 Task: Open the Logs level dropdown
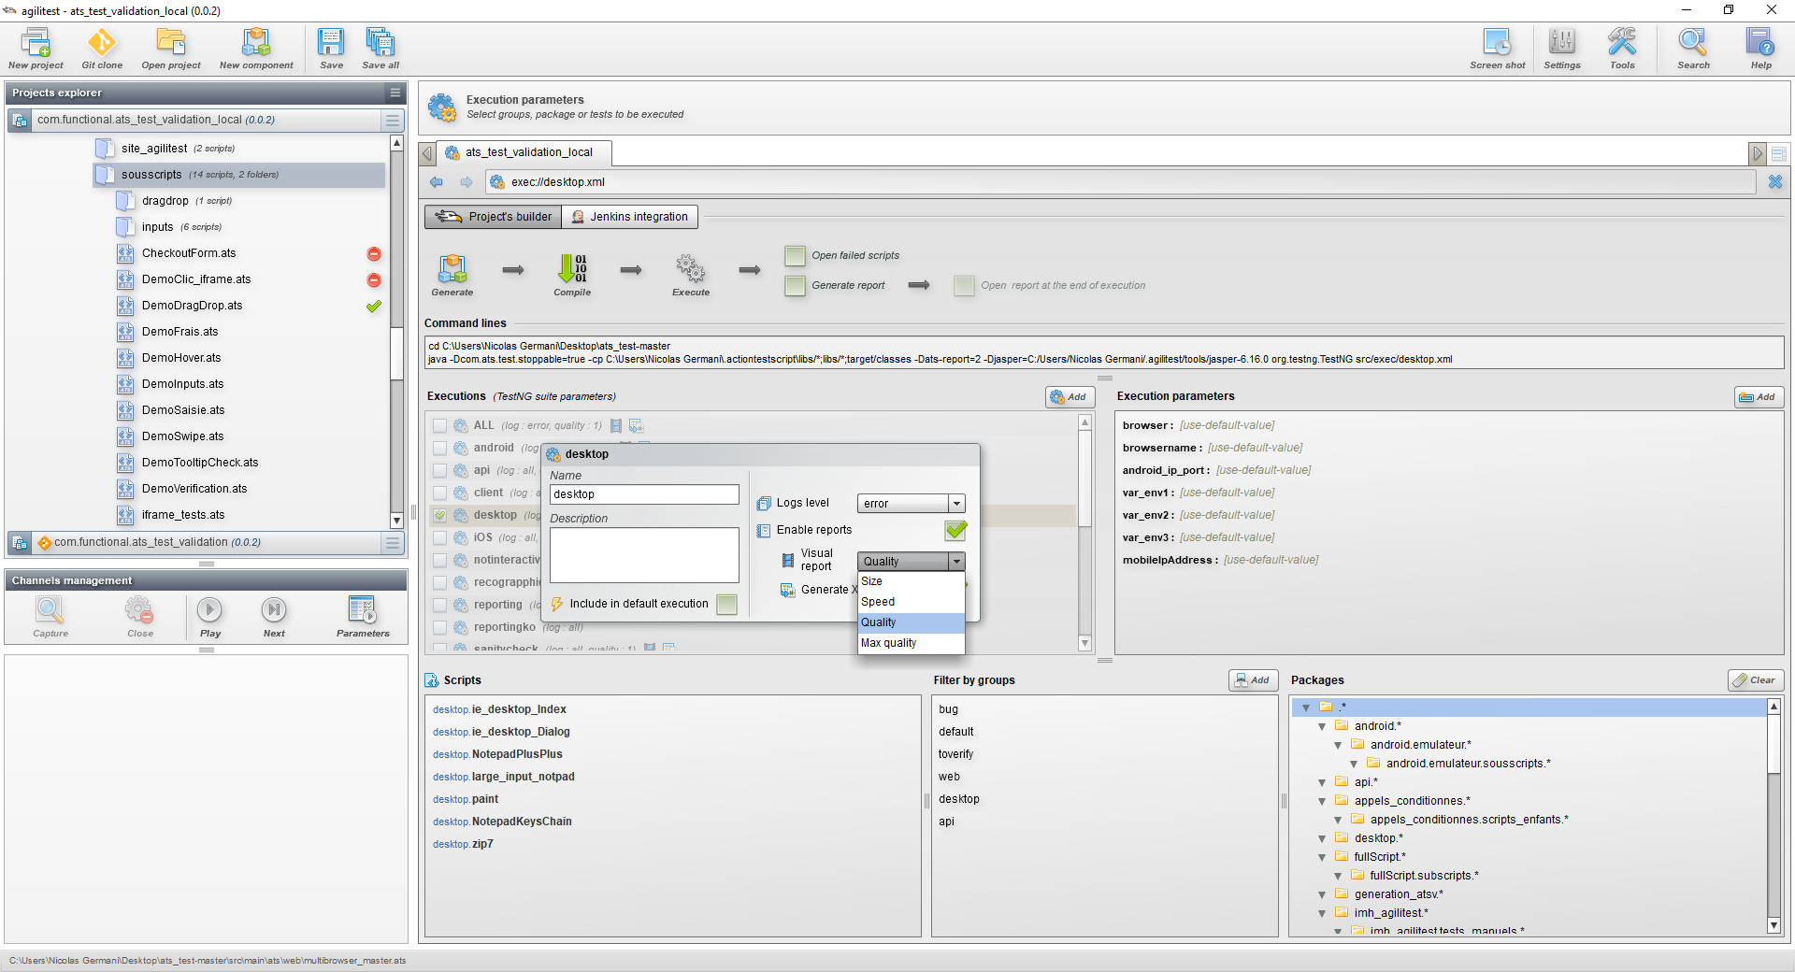(x=912, y=504)
